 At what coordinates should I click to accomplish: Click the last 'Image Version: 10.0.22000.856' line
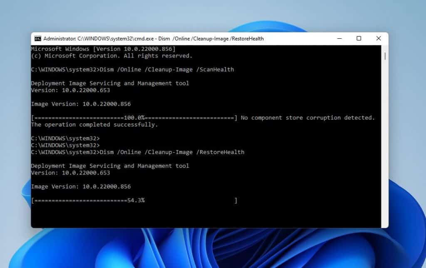pyautogui.click(x=81, y=187)
